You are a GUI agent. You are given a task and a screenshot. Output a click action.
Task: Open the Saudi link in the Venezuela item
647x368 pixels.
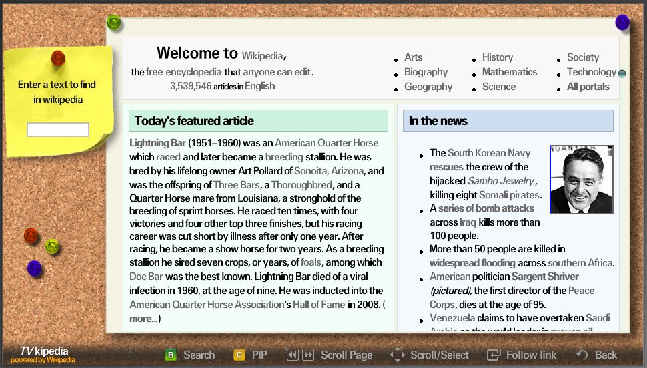(598, 318)
